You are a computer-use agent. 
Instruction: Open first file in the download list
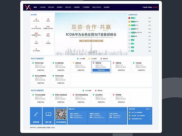pos(137,112)
